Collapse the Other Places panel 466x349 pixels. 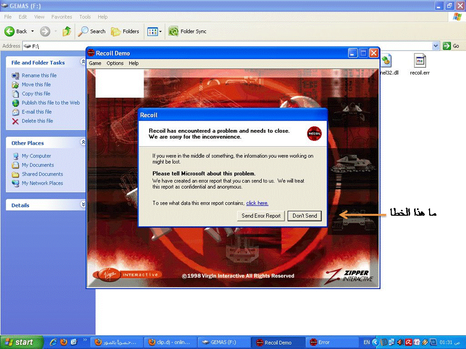tap(83, 143)
